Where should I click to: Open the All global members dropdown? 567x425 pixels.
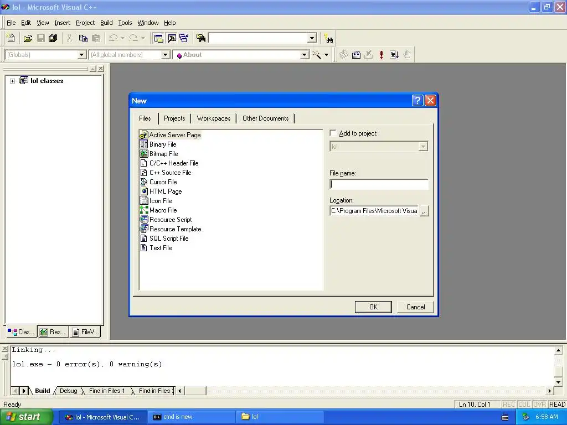[x=165, y=55]
